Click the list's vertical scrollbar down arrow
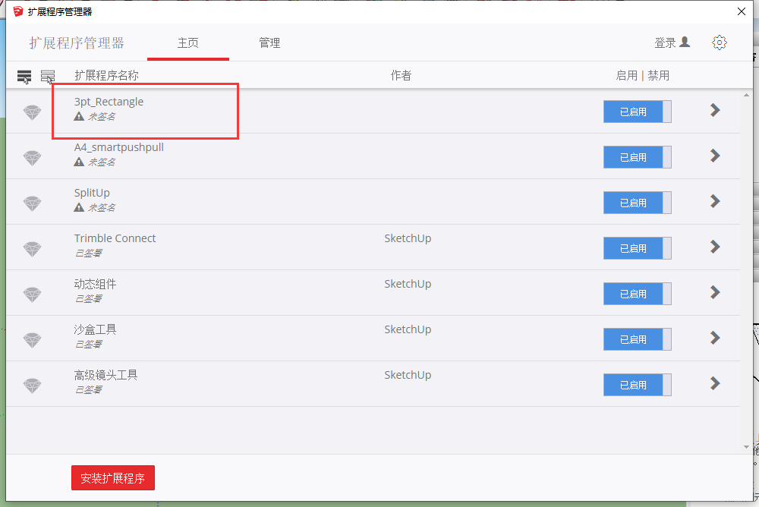This screenshot has width=759, height=507. coord(746,447)
